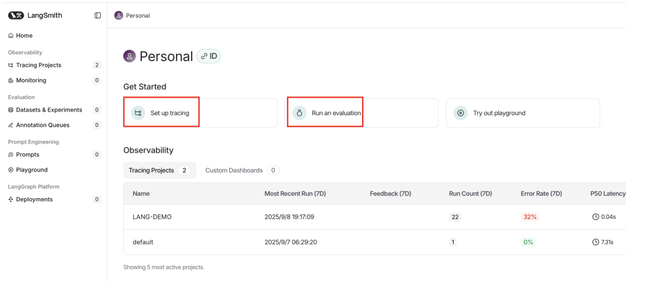Image resolution: width=655 pixels, height=286 pixels.
Task: Click the Showing 5 most active projects text
Action: [x=164, y=267]
